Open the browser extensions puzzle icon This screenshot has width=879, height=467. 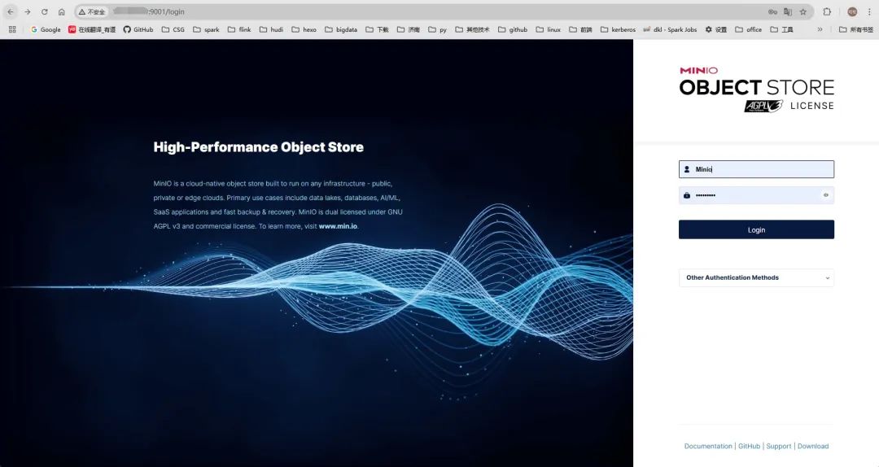(x=827, y=12)
